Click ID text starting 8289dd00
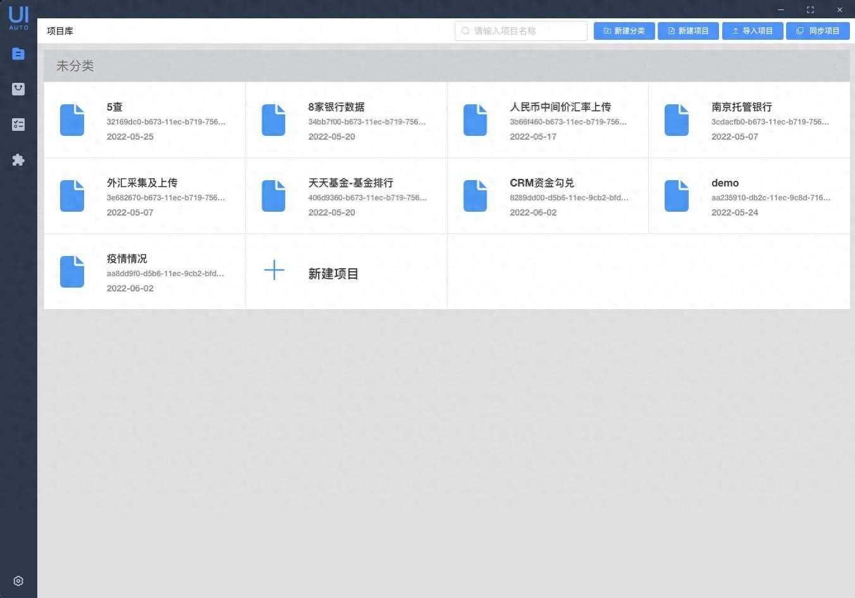The width and height of the screenshot is (855, 598). click(569, 198)
